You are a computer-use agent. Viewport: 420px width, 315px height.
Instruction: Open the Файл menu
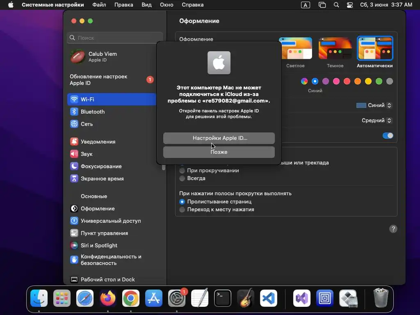click(99, 5)
